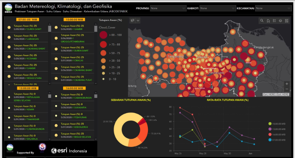
Task: Select KEPULAUAN SERIBU SELATAN entry
Action: (x=26, y=97)
